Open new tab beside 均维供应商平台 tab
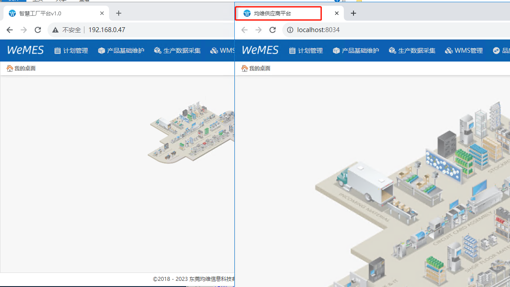Image resolution: width=510 pixels, height=287 pixels. click(353, 13)
